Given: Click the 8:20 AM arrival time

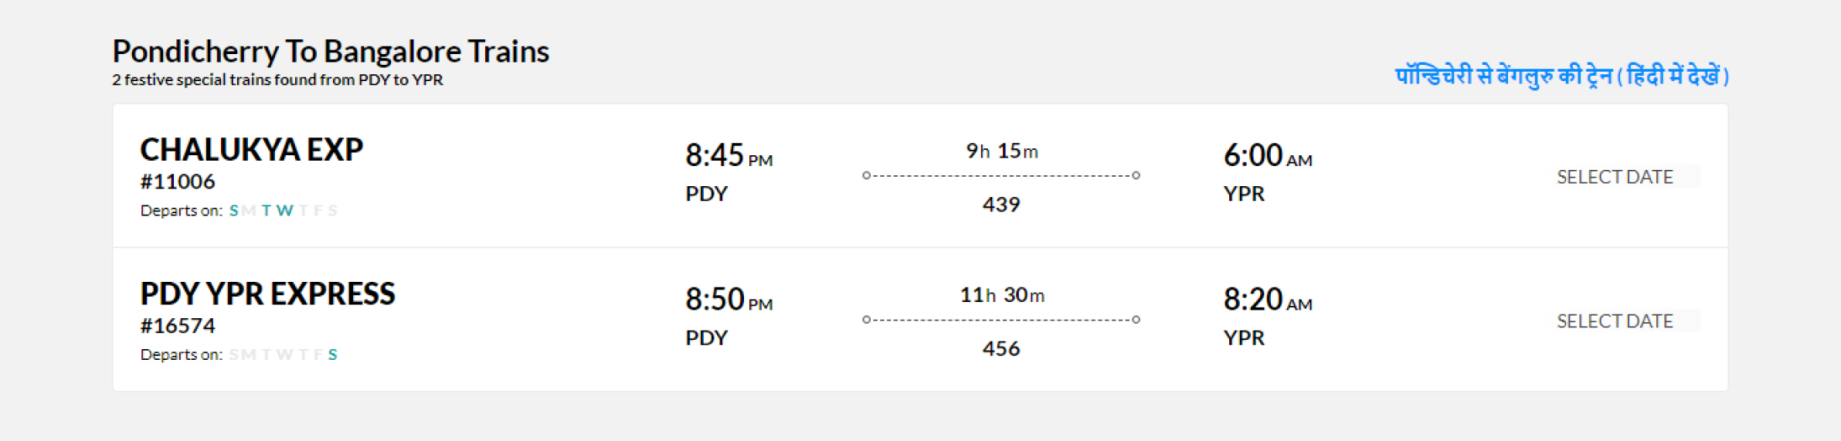Looking at the screenshot, I should (1267, 299).
